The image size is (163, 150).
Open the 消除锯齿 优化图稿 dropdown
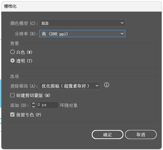(x=70, y=86)
